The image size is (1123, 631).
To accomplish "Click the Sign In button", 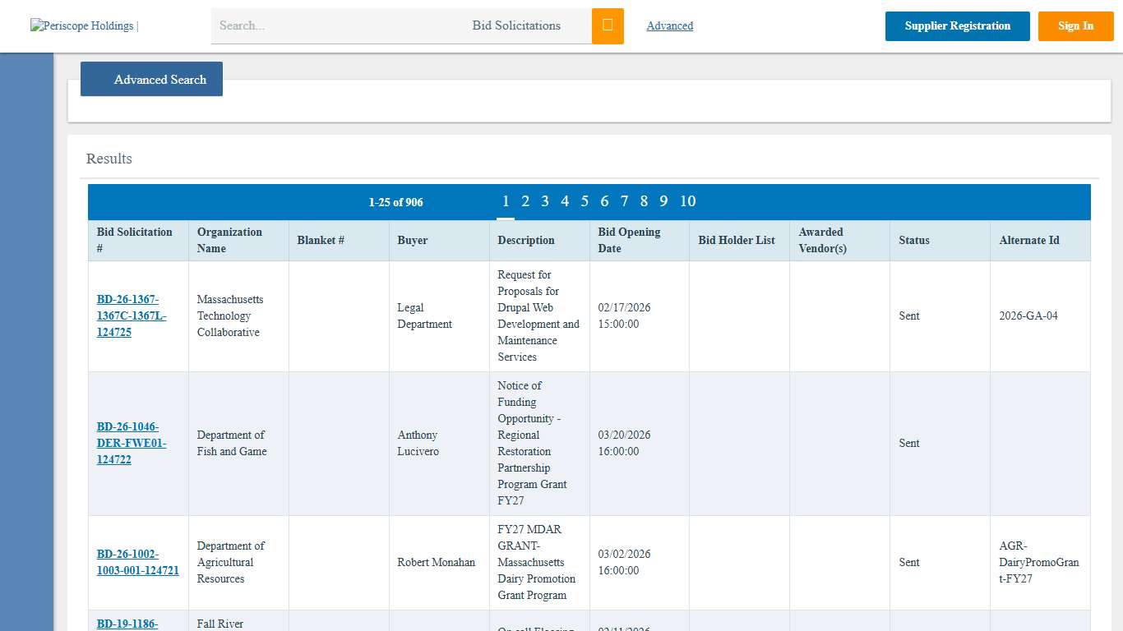I will pyautogui.click(x=1075, y=25).
